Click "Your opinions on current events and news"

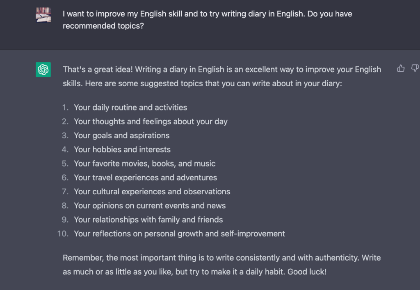point(150,206)
